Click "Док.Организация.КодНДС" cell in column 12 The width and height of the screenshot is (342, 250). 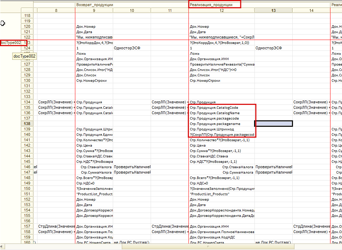pyautogui.click(x=222, y=237)
